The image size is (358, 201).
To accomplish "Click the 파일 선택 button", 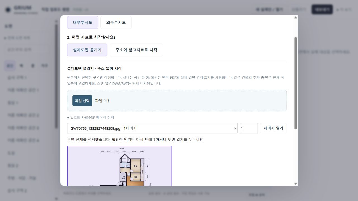I will pyautogui.click(x=82, y=100).
